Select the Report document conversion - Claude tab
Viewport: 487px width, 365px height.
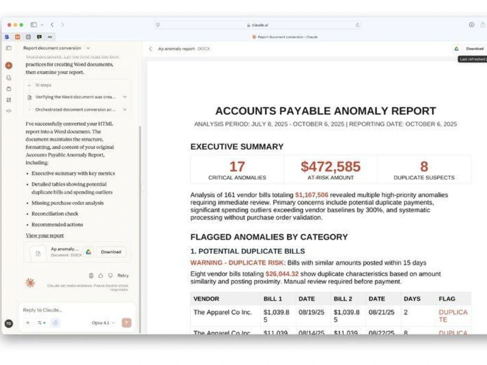point(285,37)
